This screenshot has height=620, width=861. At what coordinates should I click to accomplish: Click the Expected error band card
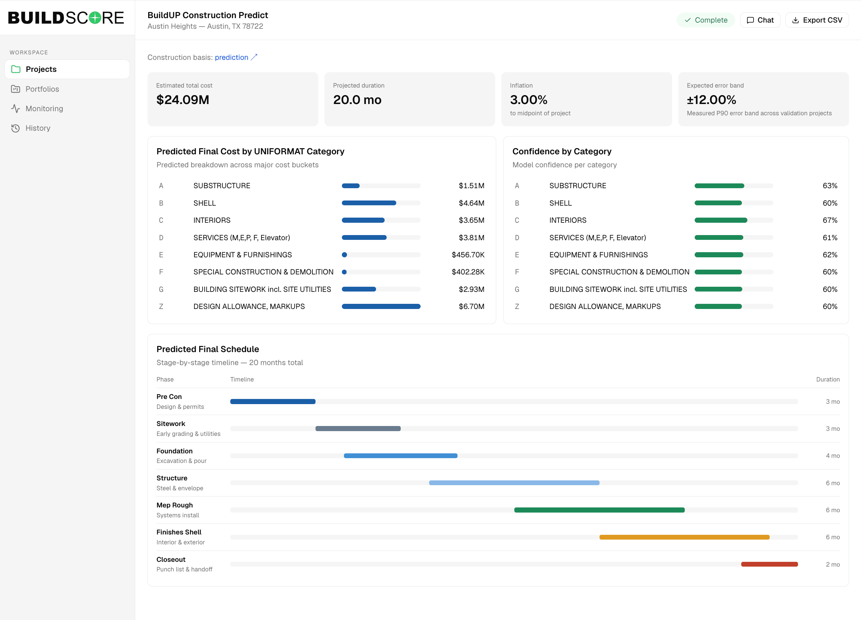[x=763, y=99]
